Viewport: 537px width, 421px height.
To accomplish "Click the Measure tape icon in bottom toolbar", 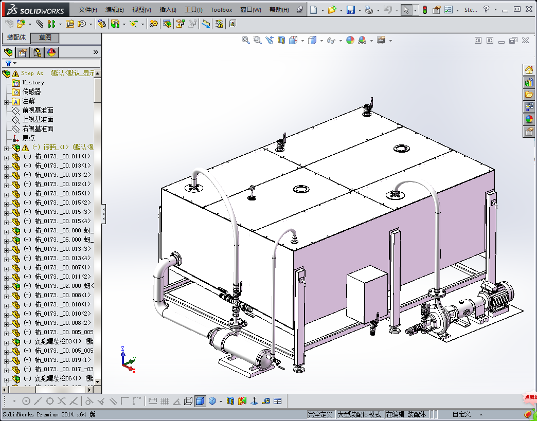I will [266, 401].
